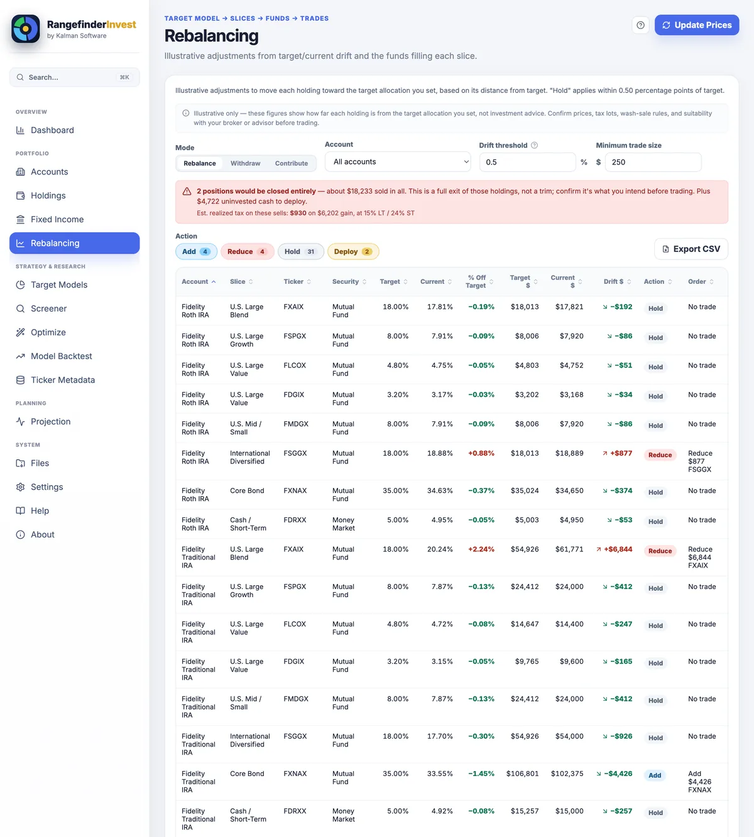Image resolution: width=754 pixels, height=837 pixels.
Task: Click the search magnifier icon
Action: point(21,77)
